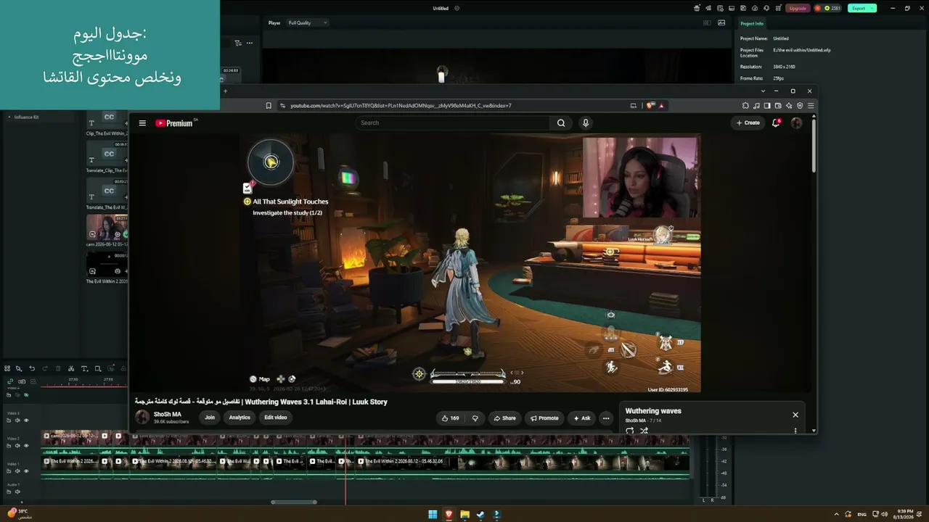This screenshot has height=522, width=929.
Task: Toggle Video 3 track visibility eye
Action: pos(26,420)
